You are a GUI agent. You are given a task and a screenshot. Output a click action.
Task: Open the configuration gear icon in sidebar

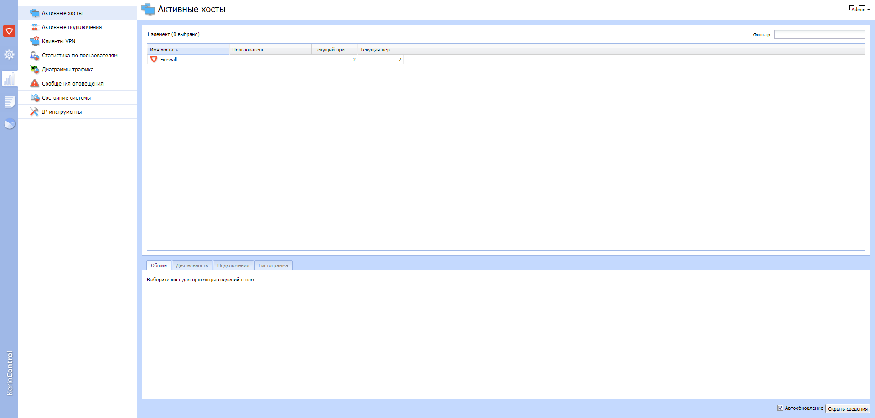pos(9,55)
